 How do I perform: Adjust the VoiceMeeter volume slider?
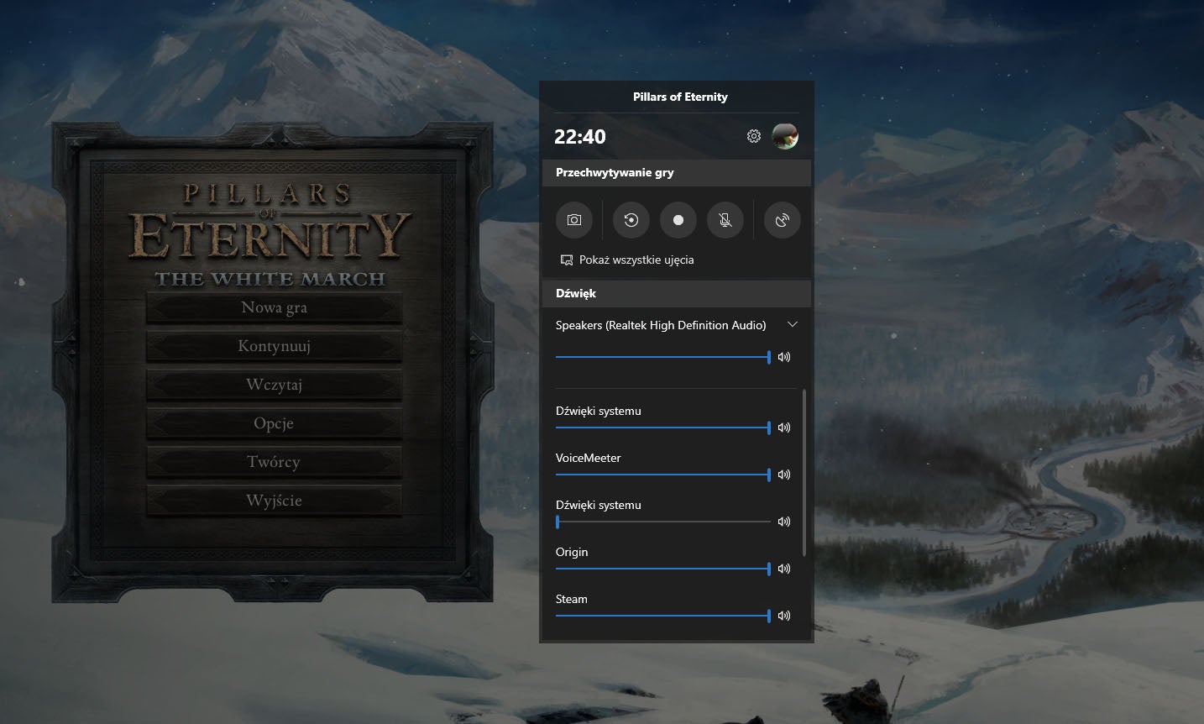tap(663, 475)
